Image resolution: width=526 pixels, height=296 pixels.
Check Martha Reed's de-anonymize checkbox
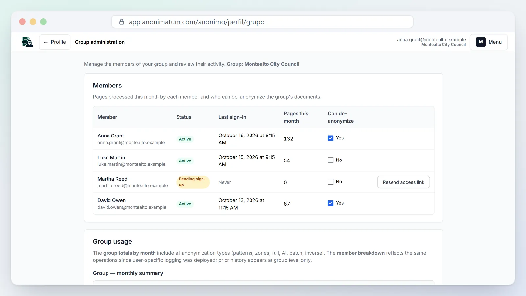click(x=330, y=182)
